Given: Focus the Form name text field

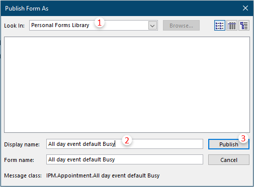Looking at the screenshot, I should (125, 159).
